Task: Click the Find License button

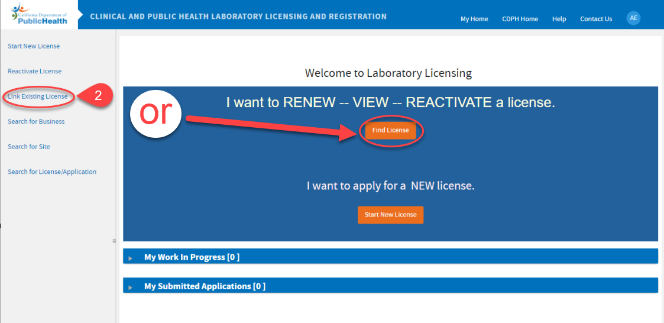Action: point(390,131)
